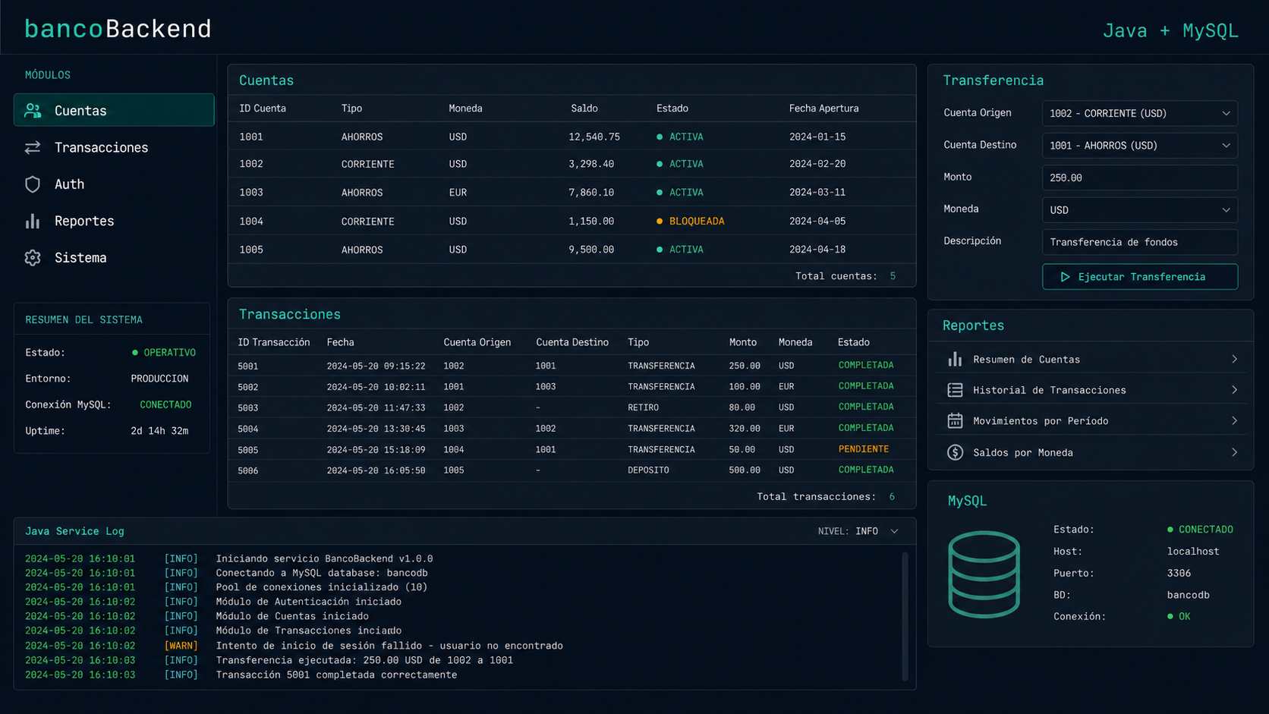
Task: Expand Historial de Transacciones chevron
Action: tap(1234, 390)
